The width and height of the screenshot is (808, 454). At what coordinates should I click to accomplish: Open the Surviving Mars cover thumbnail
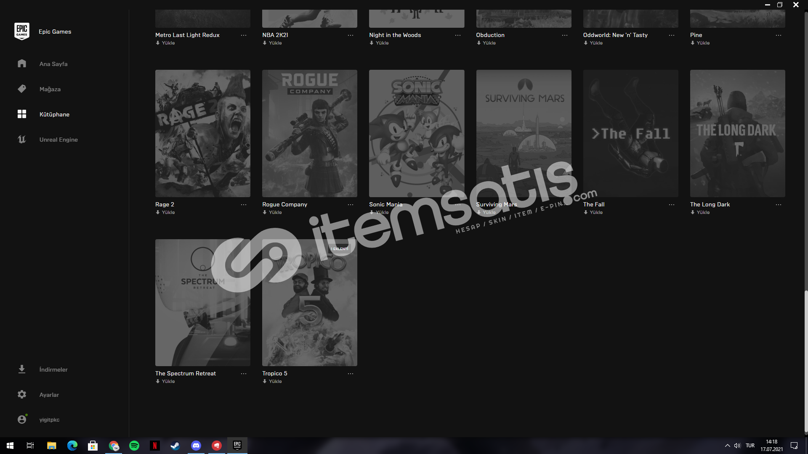pyautogui.click(x=524, y=133)
